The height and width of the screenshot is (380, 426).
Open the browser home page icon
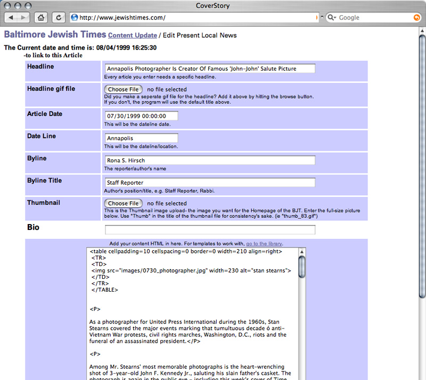[x=41, y=18]
